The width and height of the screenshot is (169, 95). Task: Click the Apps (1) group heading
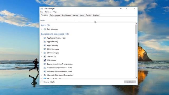tap(45, 25)
